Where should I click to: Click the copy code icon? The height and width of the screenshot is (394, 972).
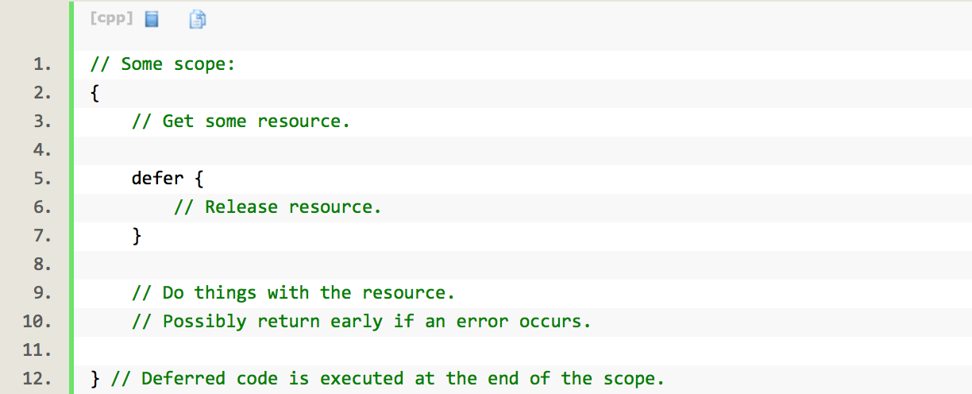point(198,19)
